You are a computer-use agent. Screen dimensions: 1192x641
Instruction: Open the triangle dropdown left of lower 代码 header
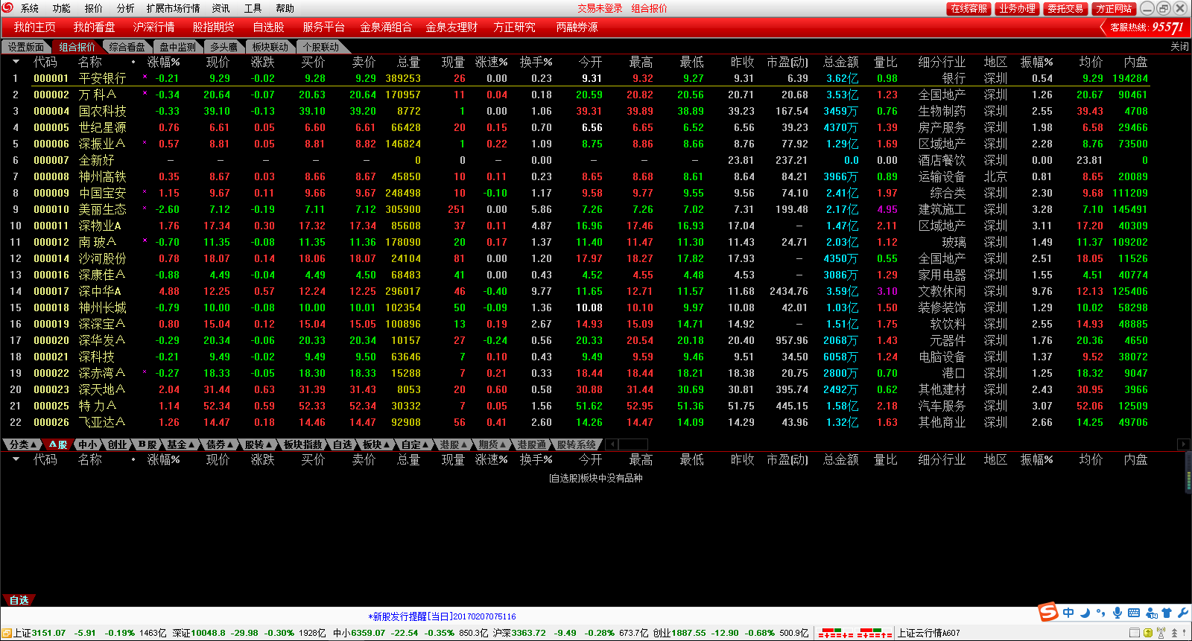[x=16, y=459]
